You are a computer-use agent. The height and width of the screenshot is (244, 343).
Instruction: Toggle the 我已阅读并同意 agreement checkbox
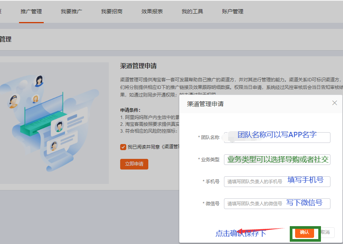[123, 147]
